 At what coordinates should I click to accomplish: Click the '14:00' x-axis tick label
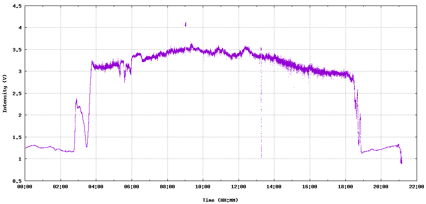[x=274, y=187]
